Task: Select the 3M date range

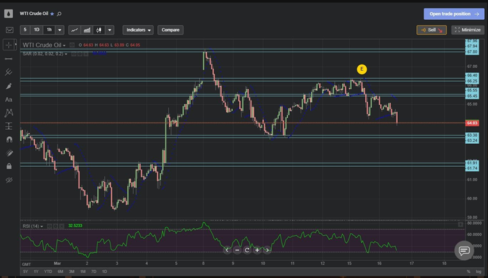Action: click(x=72, y=272)
